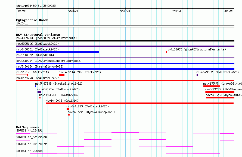Open the nsv4182655 gnomAD variant label
This screenshot has width=242, height=157.
196,49
